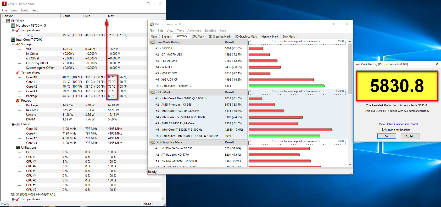Click the Intel Core i7 6700K chip icon

pyautogui.click(x=13, y=40)
